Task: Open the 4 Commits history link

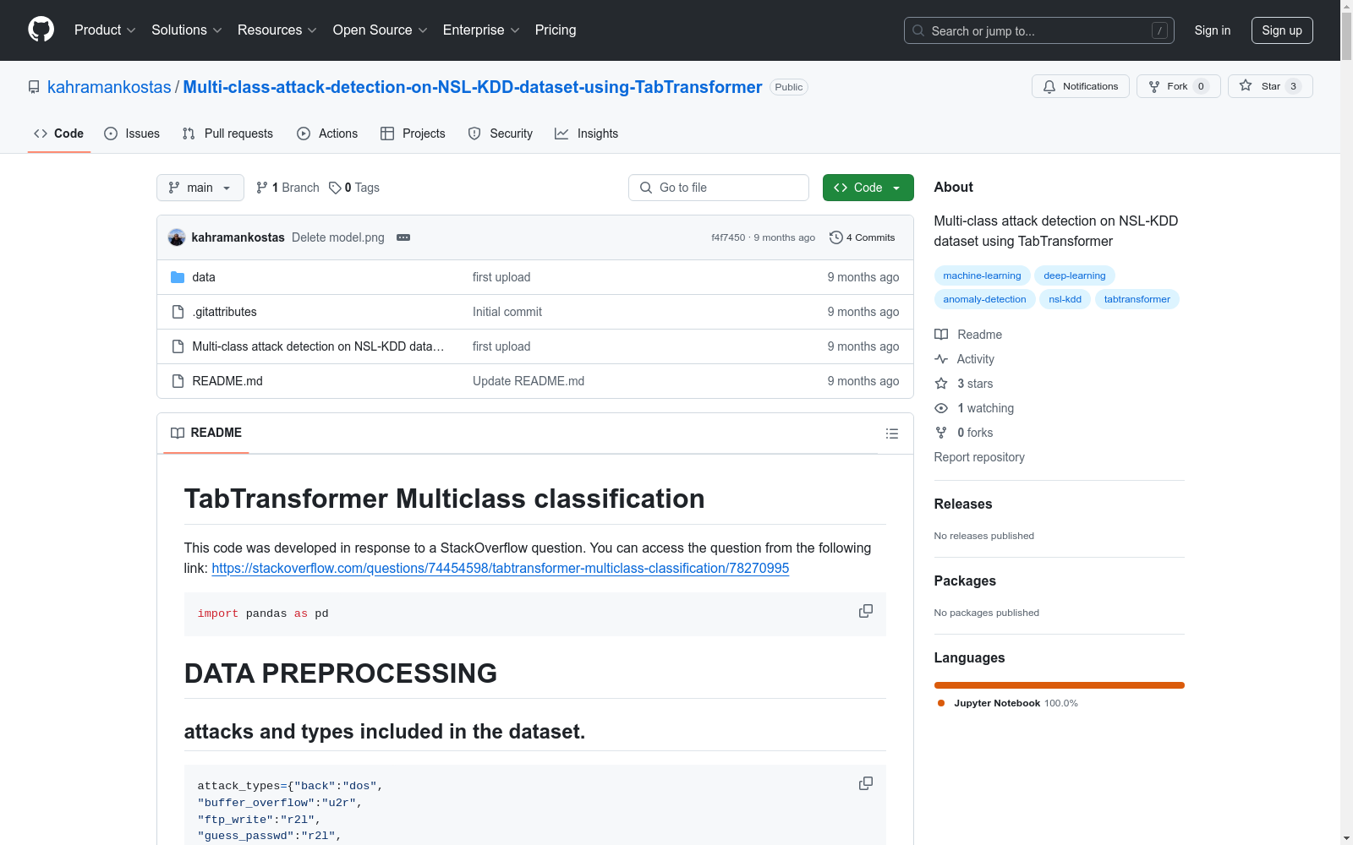Action: click(x=863, y=237)
